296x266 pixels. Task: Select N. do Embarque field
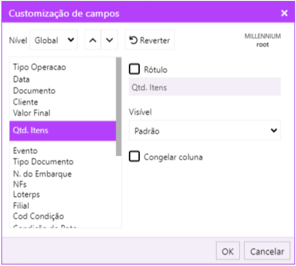point(42,173)
